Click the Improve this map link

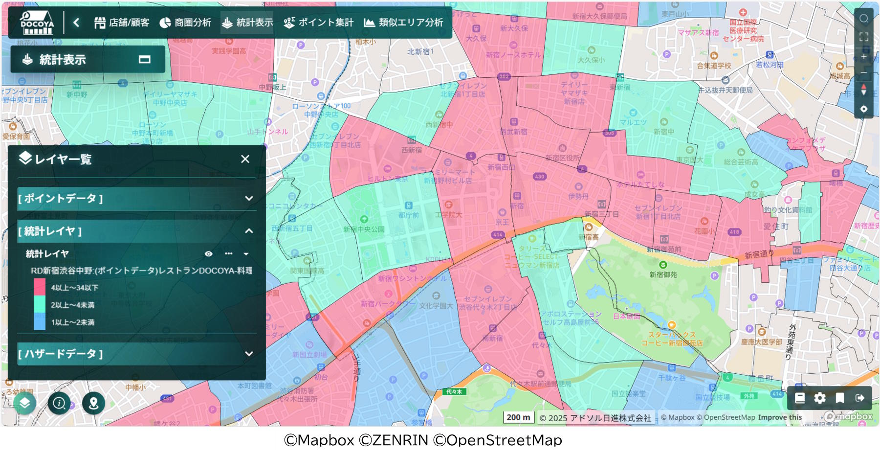[x=780, y=417]
